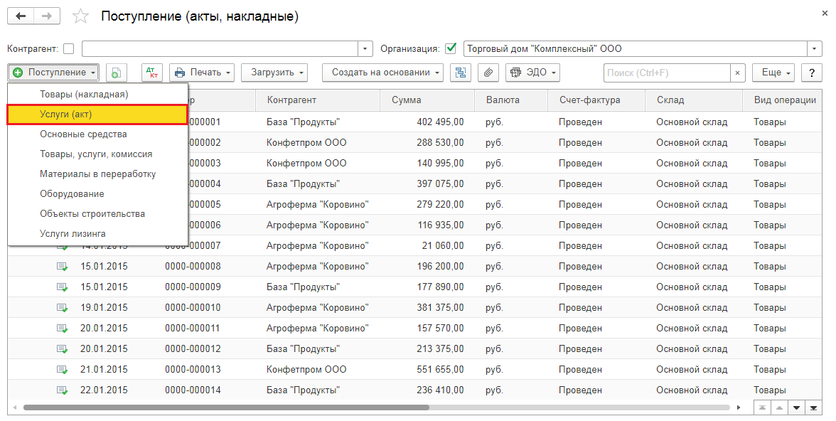Open help with the question mark button
The height and width of the screenshot is (421, 836).
pyautogui.click(x=811, y=73)
